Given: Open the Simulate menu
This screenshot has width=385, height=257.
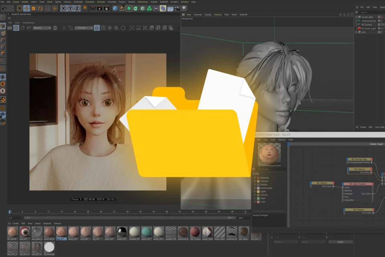Looking at the screenshot, I should pyautogui.click(x=112, y=2).
